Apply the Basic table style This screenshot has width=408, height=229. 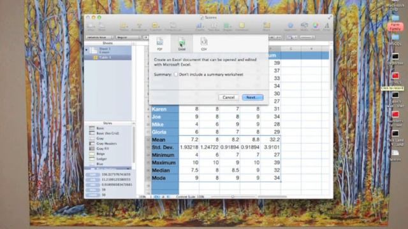tap(108, 128)
